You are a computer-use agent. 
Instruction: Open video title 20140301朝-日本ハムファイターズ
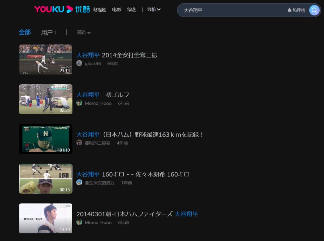(x=137, y=214)
